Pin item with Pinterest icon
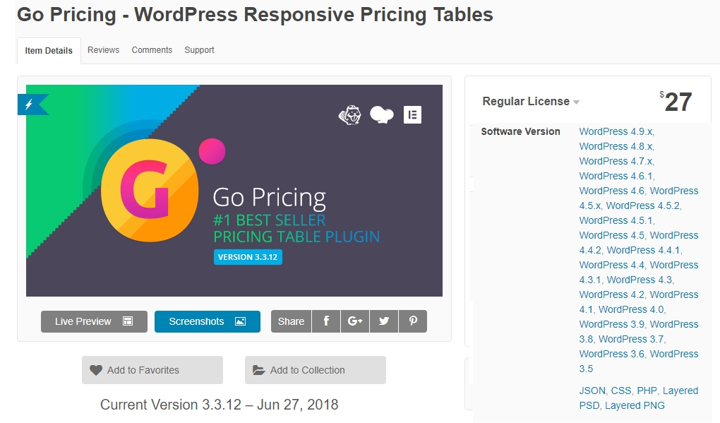Viewport: 720px width, 423px height. pyautogui.click(x=413, y=321)
